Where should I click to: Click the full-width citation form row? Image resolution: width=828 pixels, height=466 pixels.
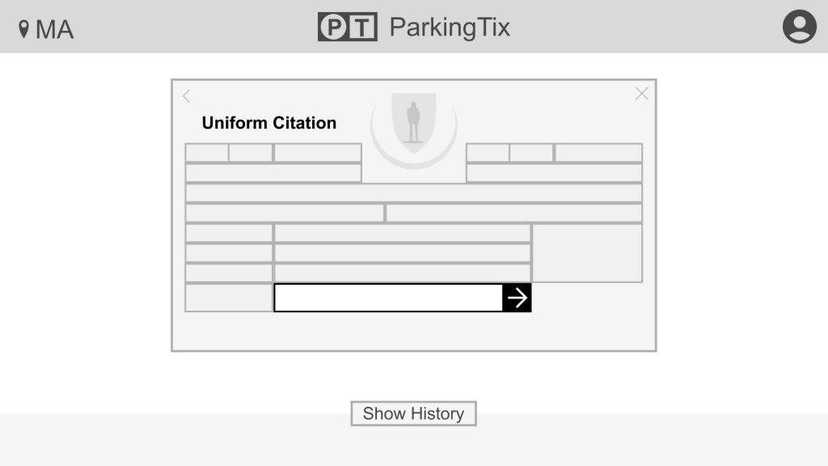(413, 193)
